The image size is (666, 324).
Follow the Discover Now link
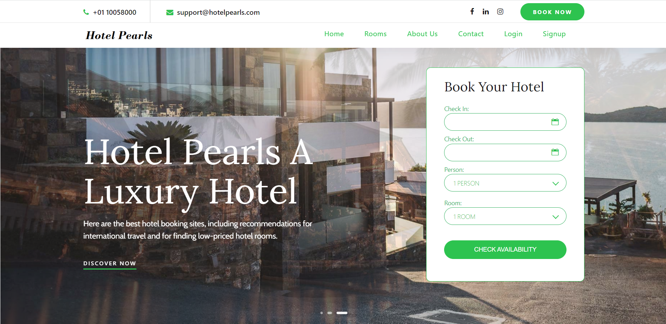click(x=110, y=264)
